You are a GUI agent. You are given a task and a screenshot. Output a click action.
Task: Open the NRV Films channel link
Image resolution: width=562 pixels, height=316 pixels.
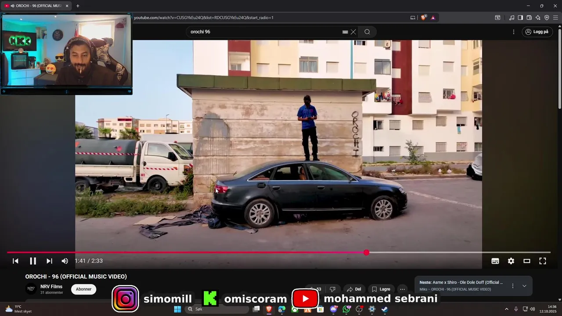pyautogui.click(x=51, y=287)
